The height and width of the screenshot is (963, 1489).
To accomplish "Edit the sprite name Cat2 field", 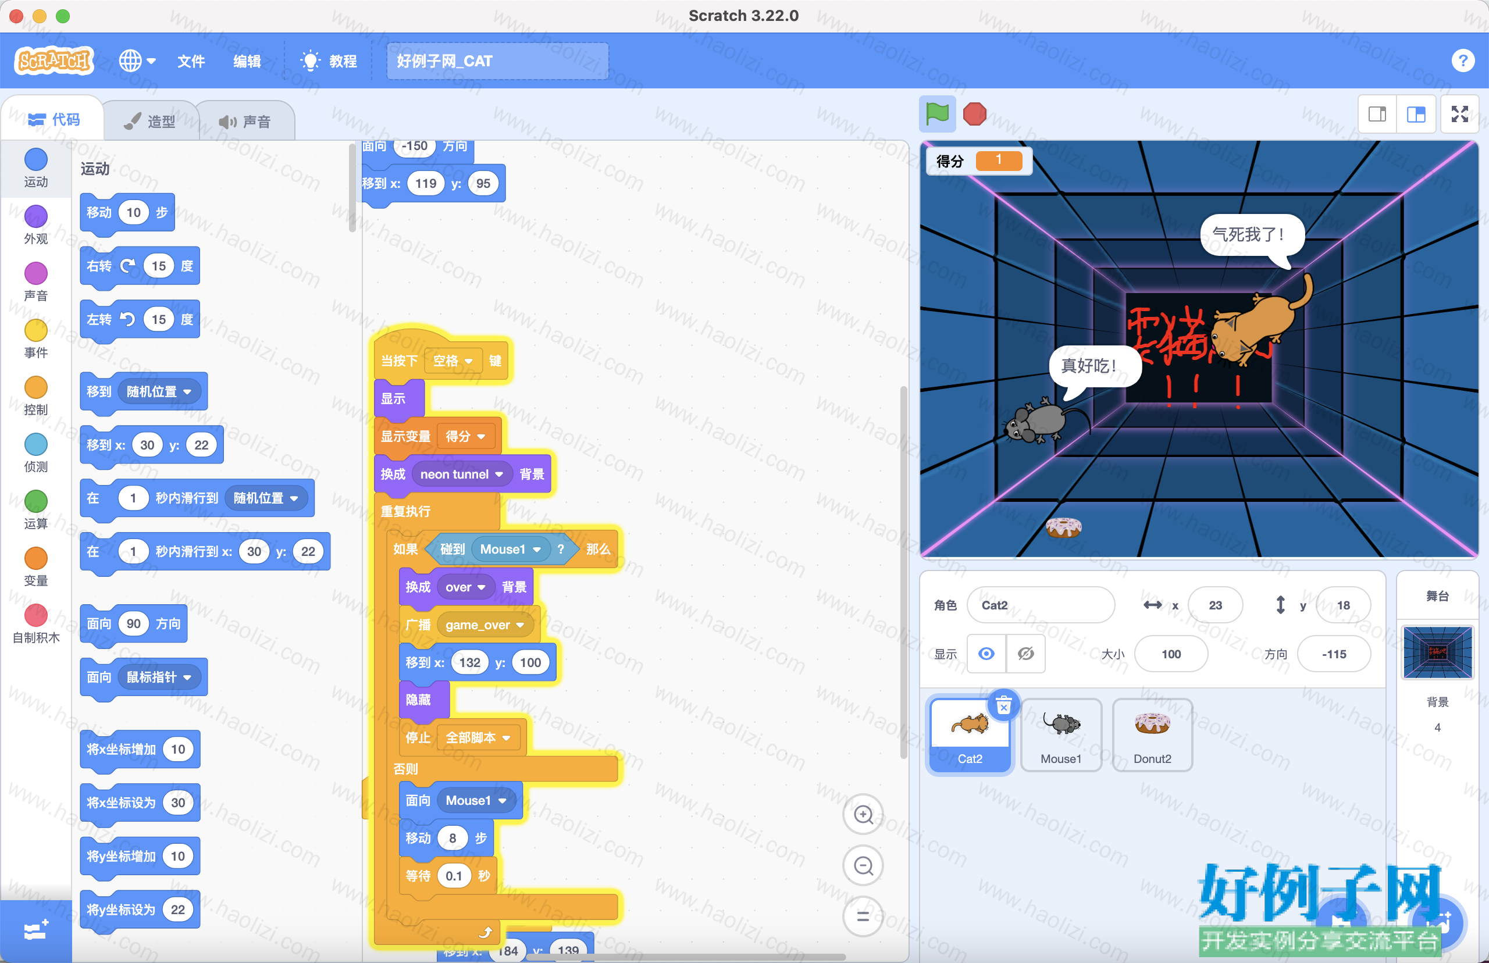I will (1041, 605).
